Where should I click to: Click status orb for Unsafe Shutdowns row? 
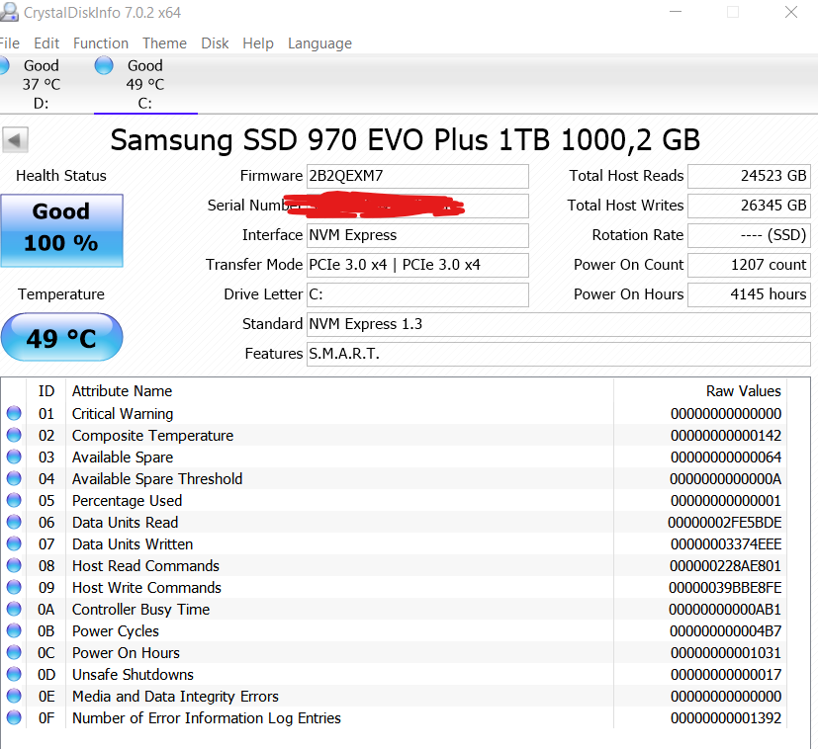[x=14, y=674]
